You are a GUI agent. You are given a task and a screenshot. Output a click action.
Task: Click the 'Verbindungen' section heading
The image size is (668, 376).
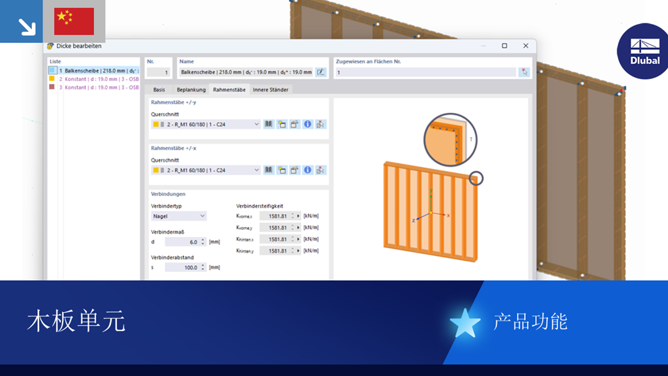click(168, 194)
